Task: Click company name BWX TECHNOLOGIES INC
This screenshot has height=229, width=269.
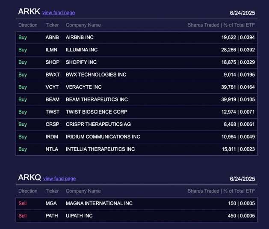Action: click(96, 74)
